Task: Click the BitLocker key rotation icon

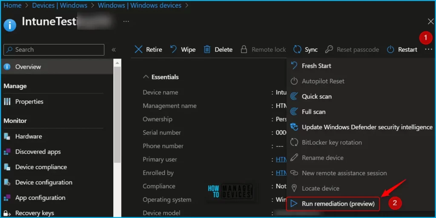Action: pyautogui.click(x=294, y=143)
